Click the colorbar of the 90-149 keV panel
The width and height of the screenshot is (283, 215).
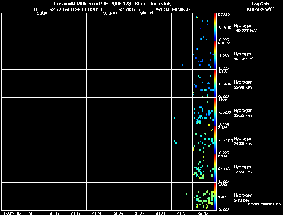click(x=215, y=55)
